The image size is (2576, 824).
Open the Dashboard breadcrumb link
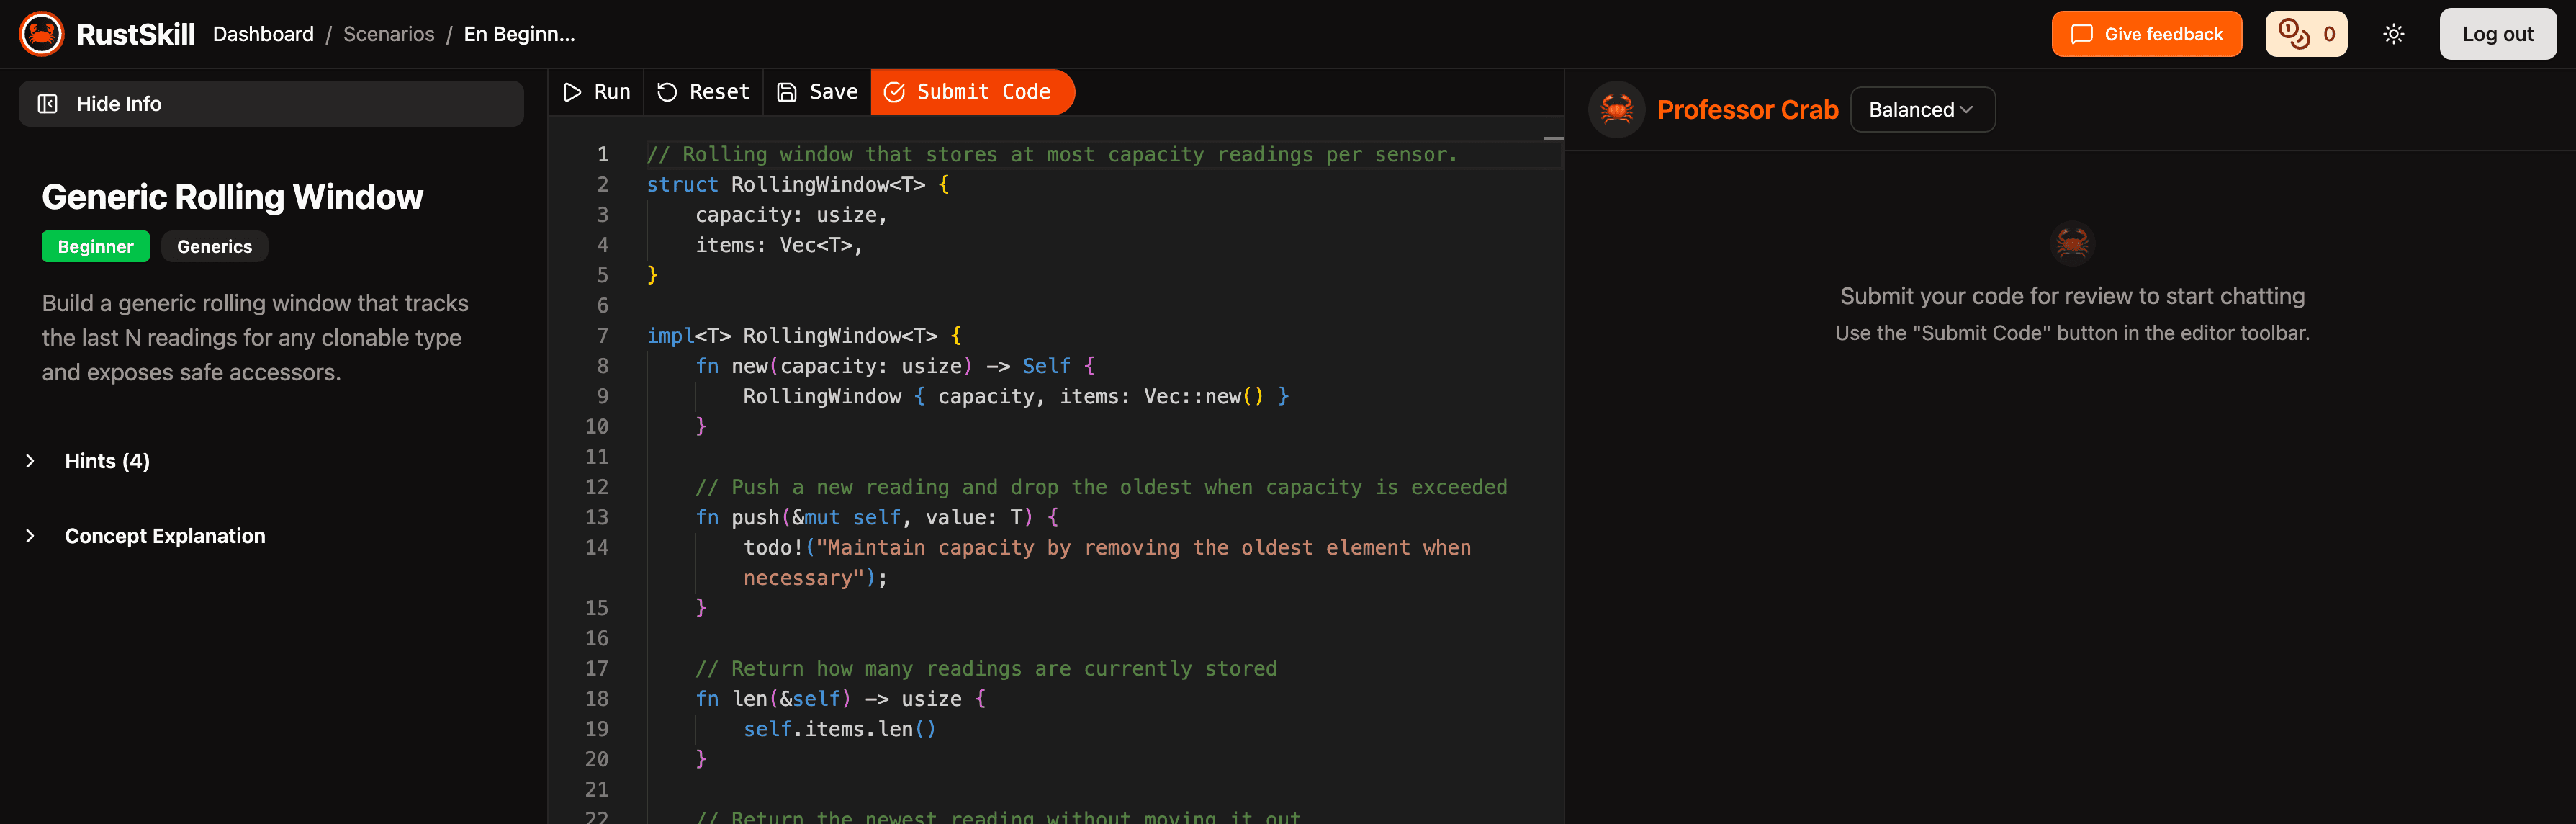[x=263, y=34]
